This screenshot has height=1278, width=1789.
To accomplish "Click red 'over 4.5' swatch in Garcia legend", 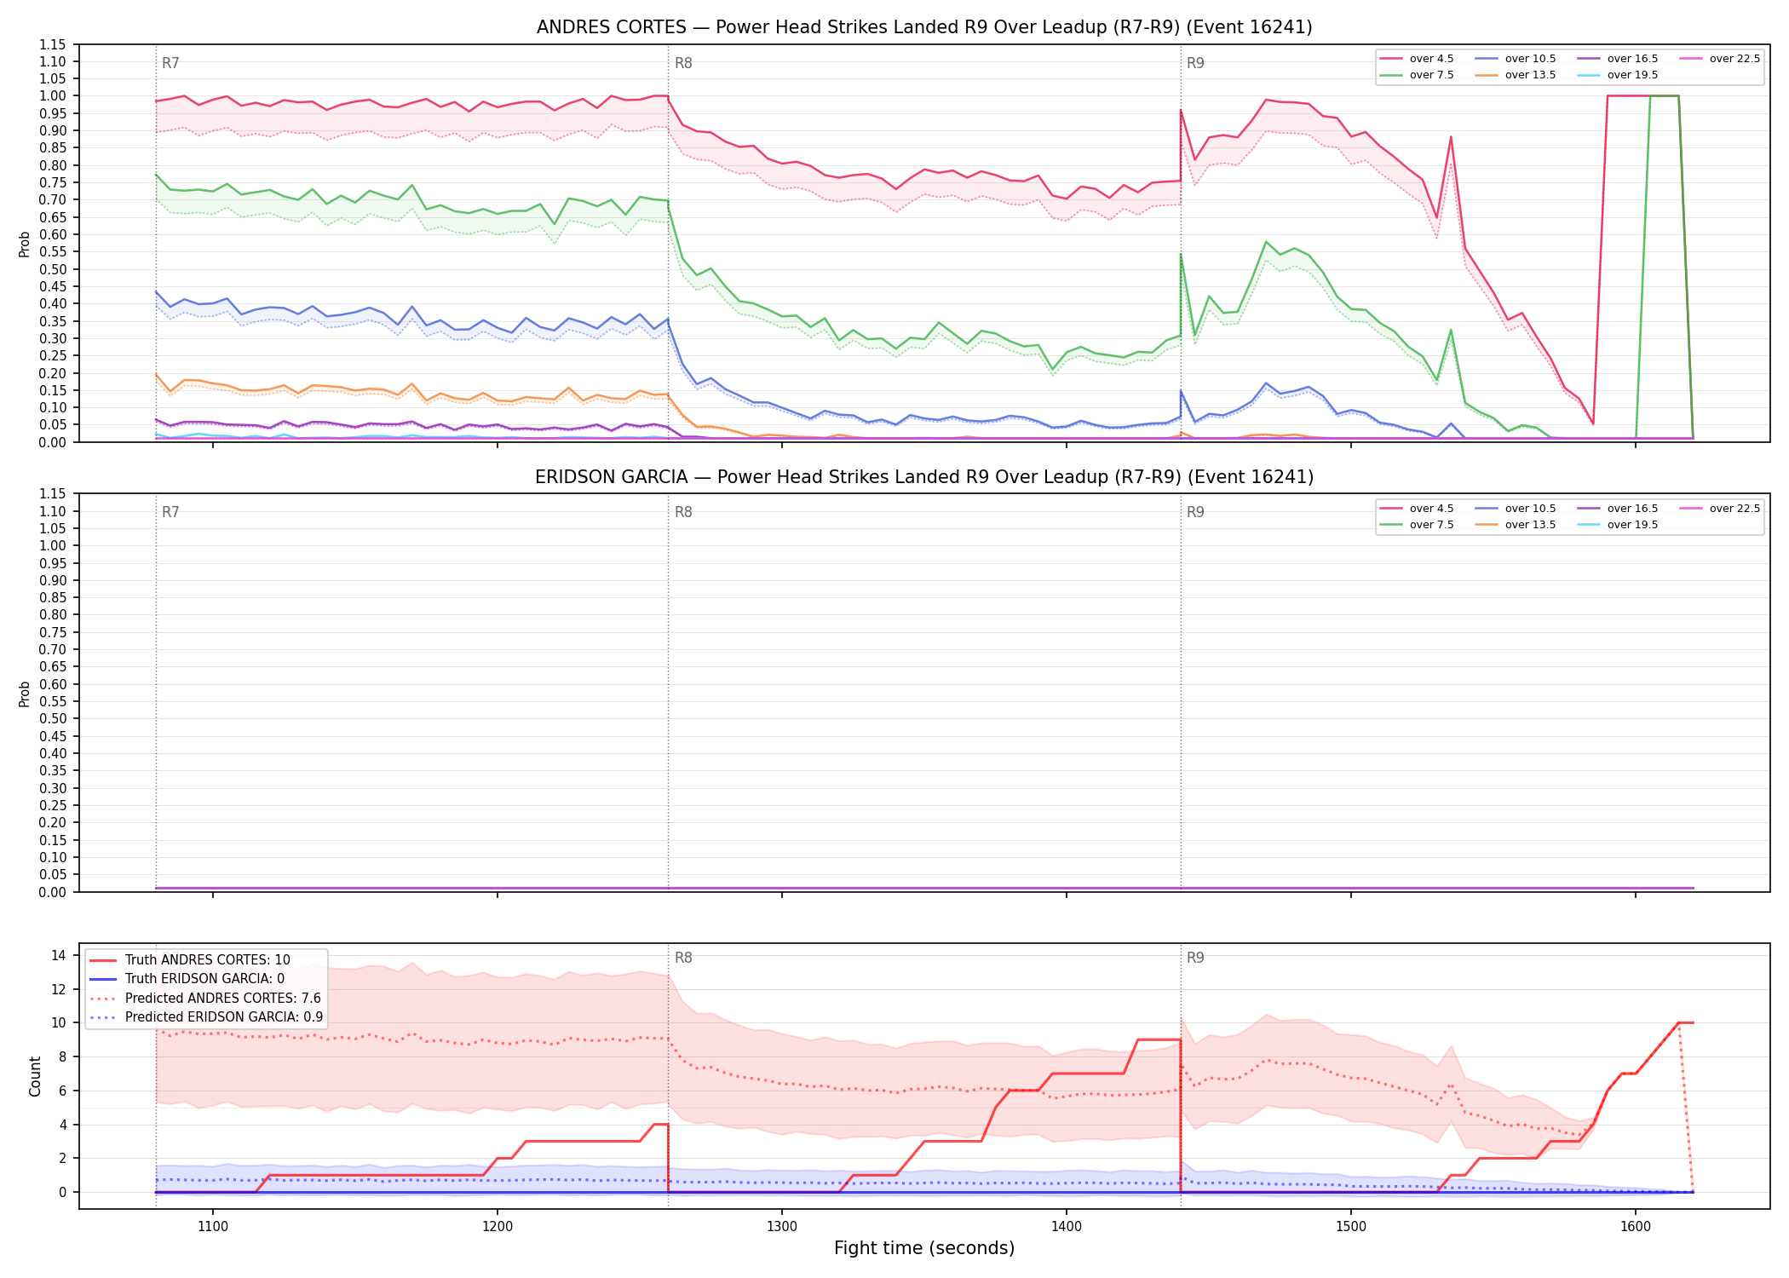I will (x=1391, y=509).
